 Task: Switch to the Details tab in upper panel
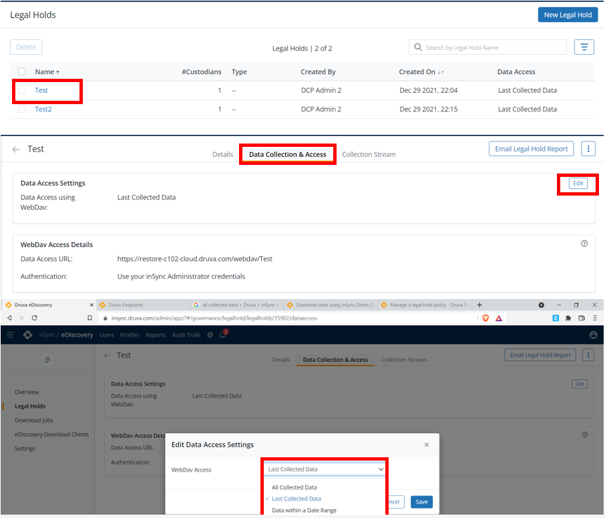(222, 154)
